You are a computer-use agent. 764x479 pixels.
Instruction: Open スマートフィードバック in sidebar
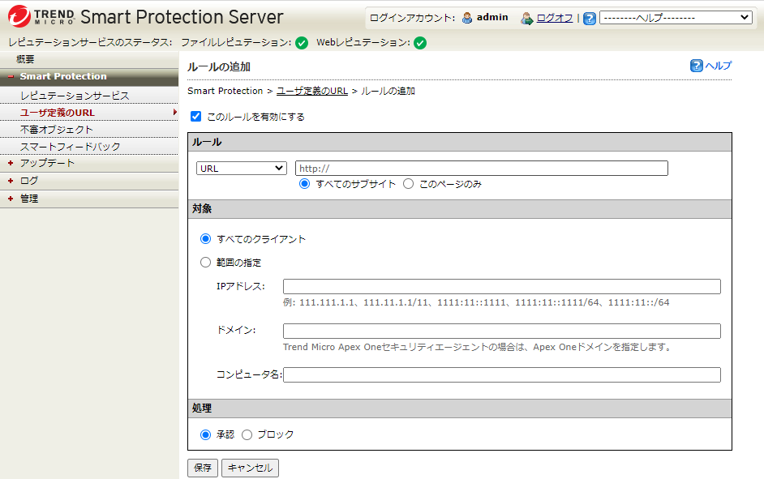pos(71,147)
